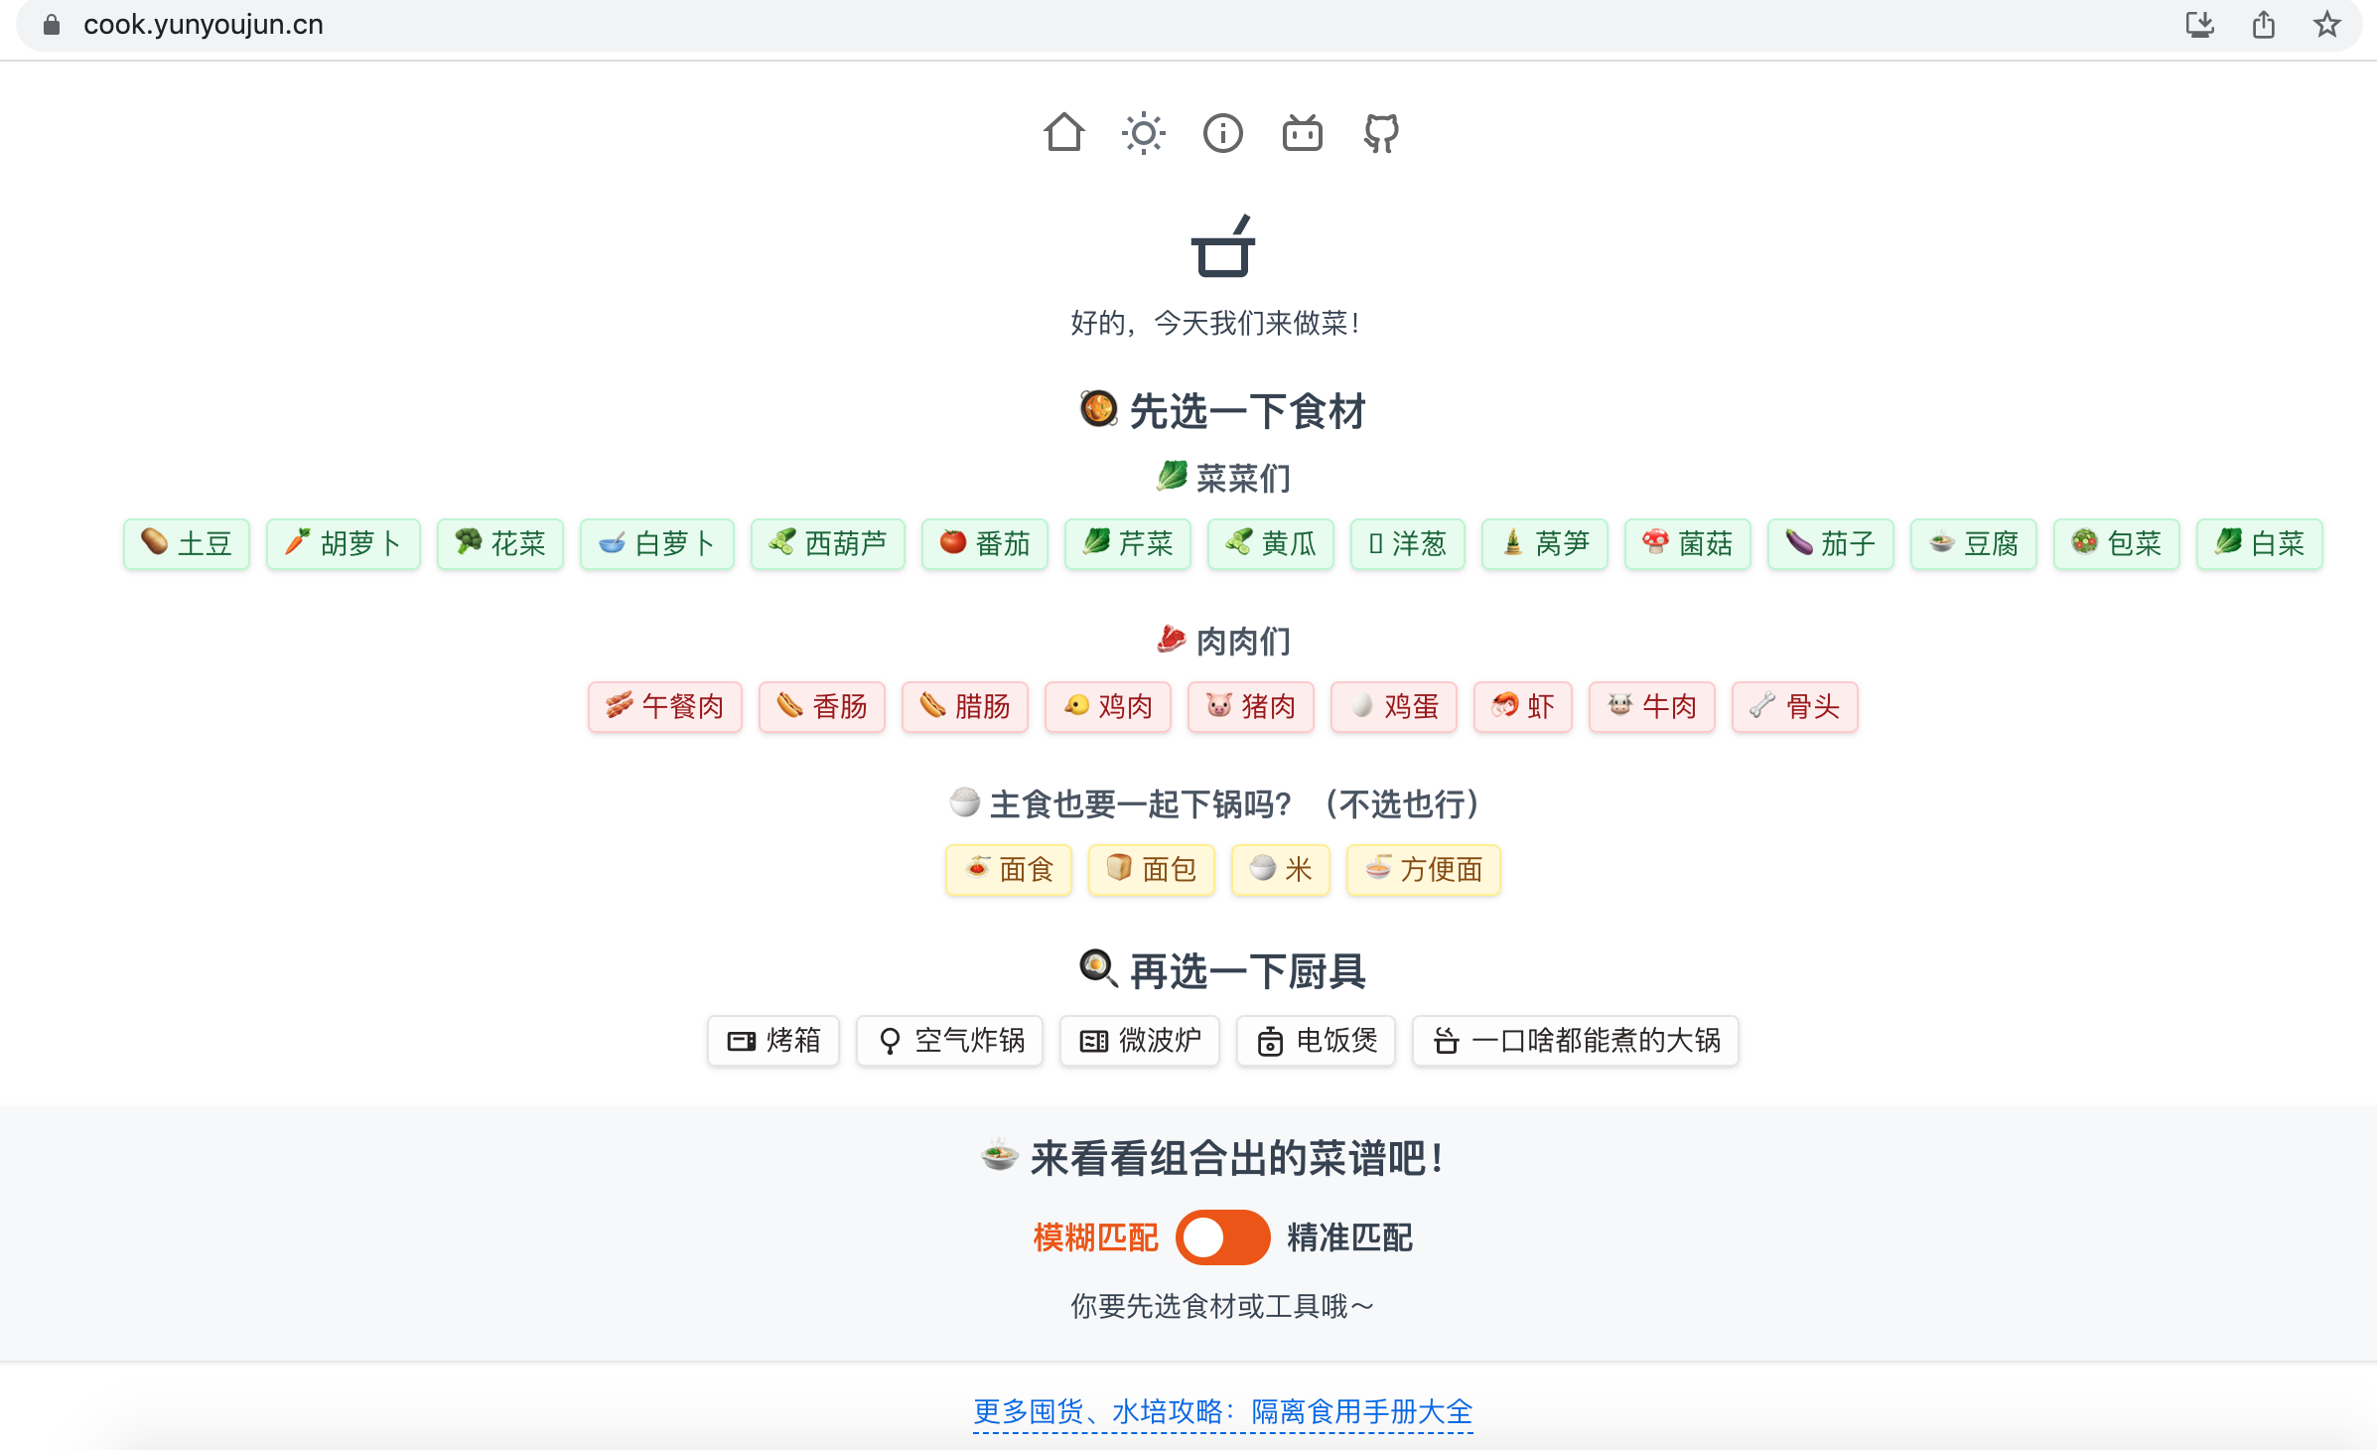Image resolution: width=2377 pixels, height=1450 pixels.
Task: Open the Bilibili TV icon
Action: point(1302,132)
